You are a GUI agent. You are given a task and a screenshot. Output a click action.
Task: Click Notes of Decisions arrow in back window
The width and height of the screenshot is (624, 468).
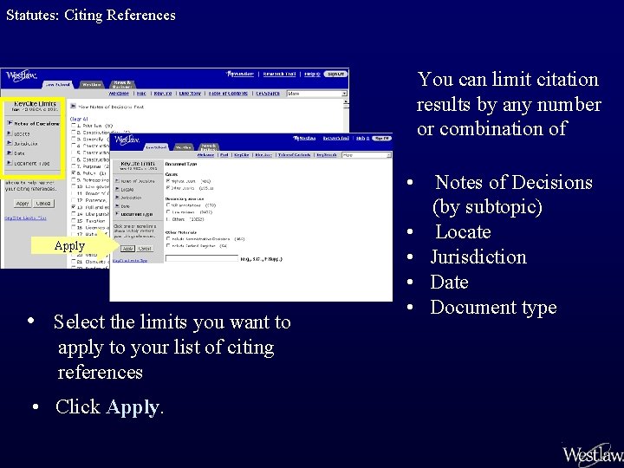(x=10, y=123)
